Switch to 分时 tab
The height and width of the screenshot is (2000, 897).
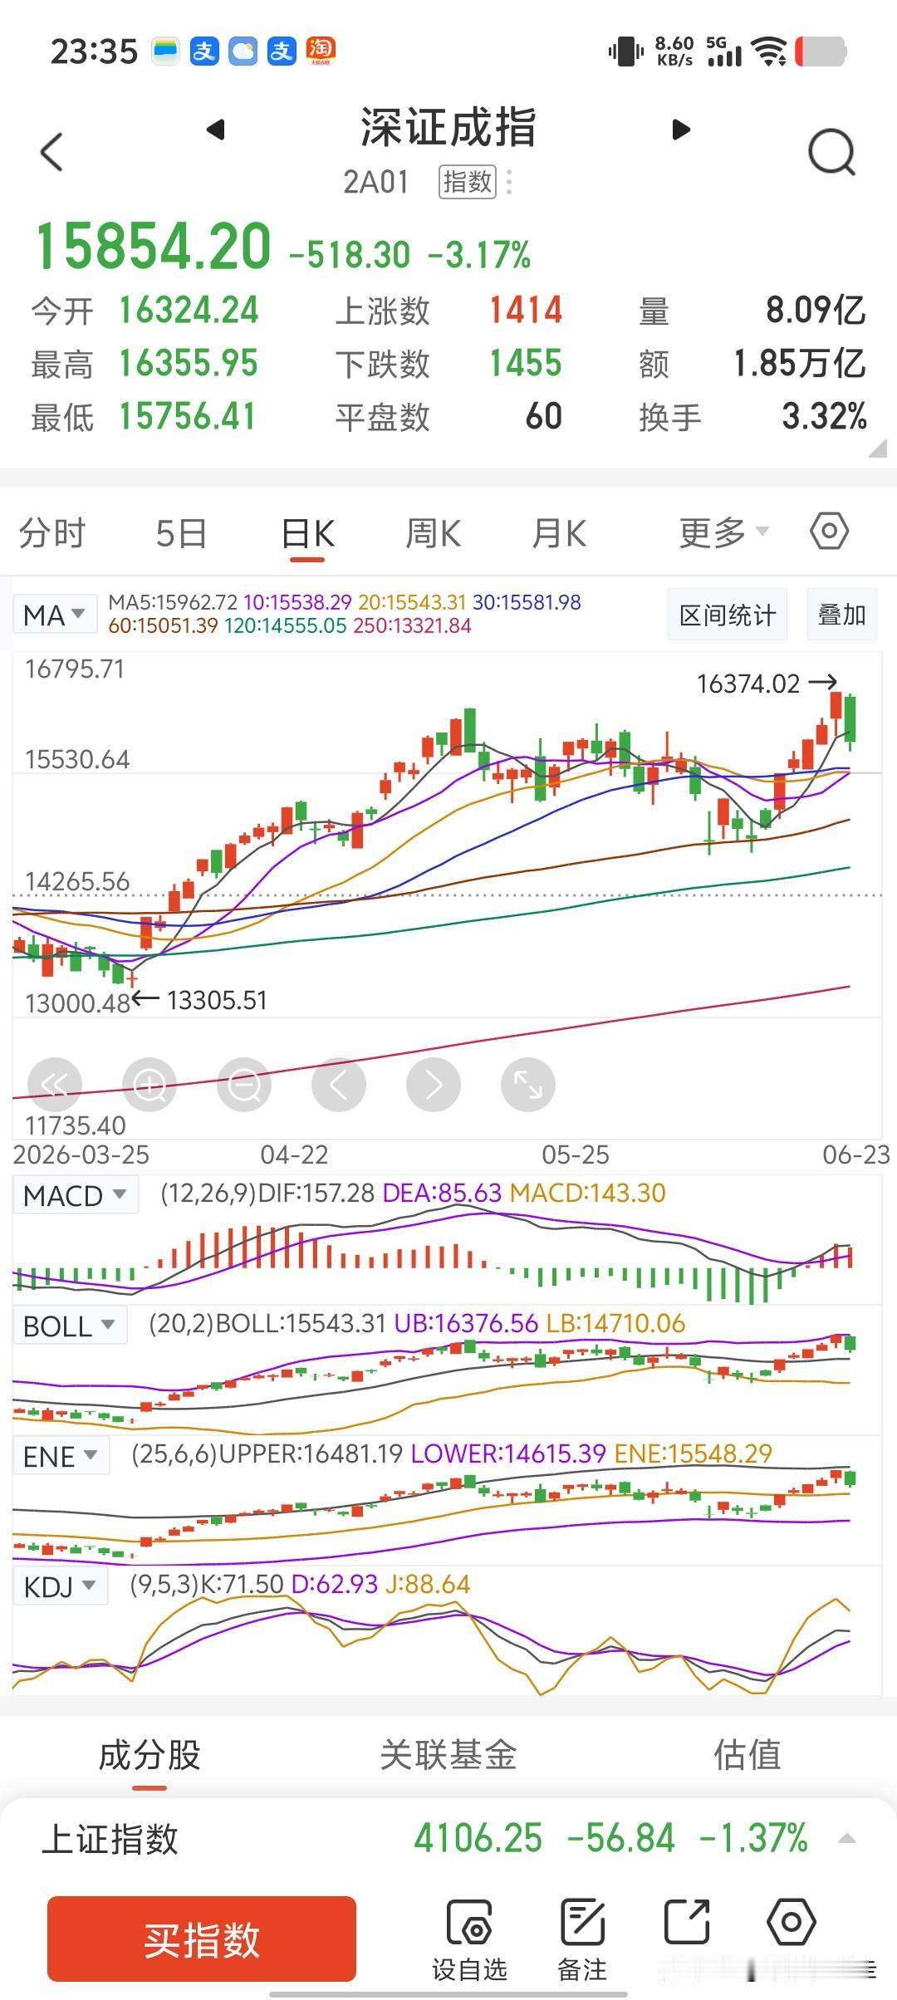pyautogui.click(x=52, y=532)
